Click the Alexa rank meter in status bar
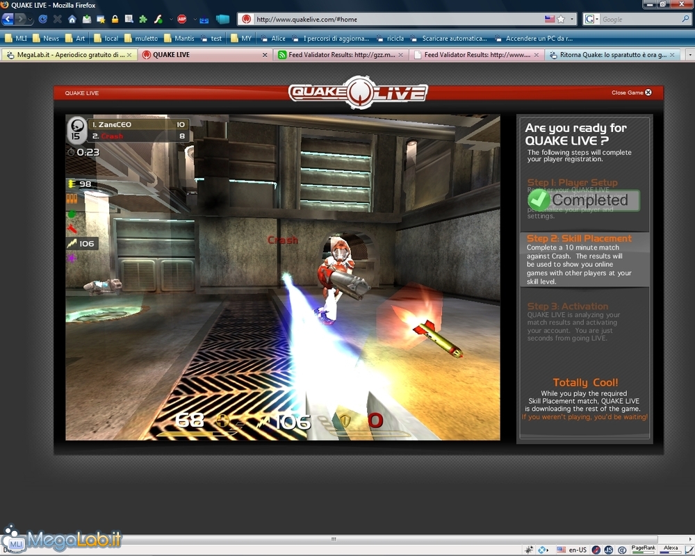The width and height of the screenshot is (695, 556). point(671,549)
